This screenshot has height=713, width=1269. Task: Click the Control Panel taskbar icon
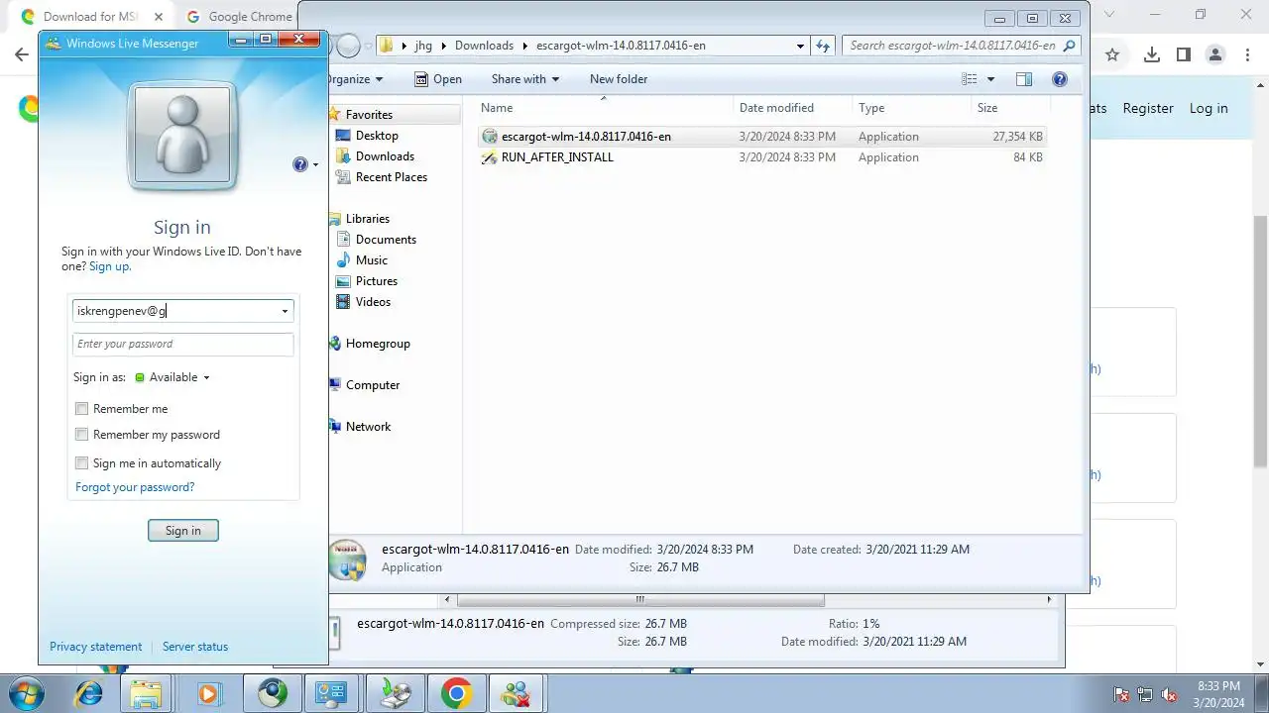pyautogui.click(x=330, y=693)
